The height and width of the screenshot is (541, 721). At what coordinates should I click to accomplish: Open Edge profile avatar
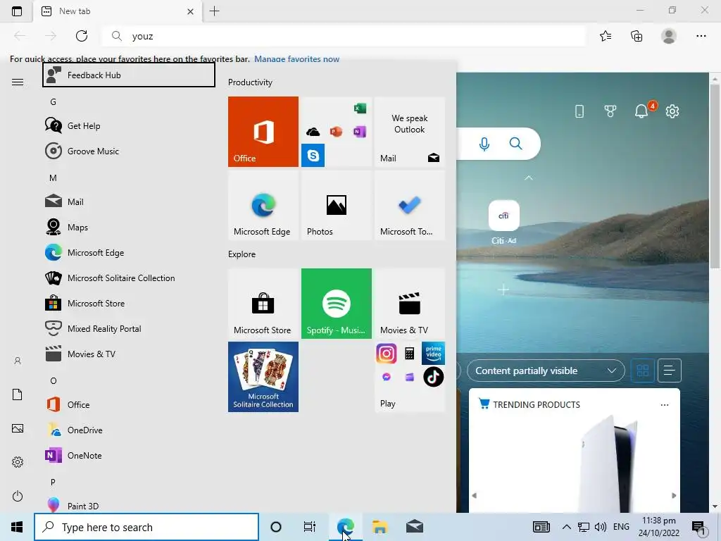tap(669, 36)
